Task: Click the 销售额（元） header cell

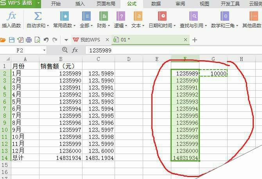Action: (61, 66)
